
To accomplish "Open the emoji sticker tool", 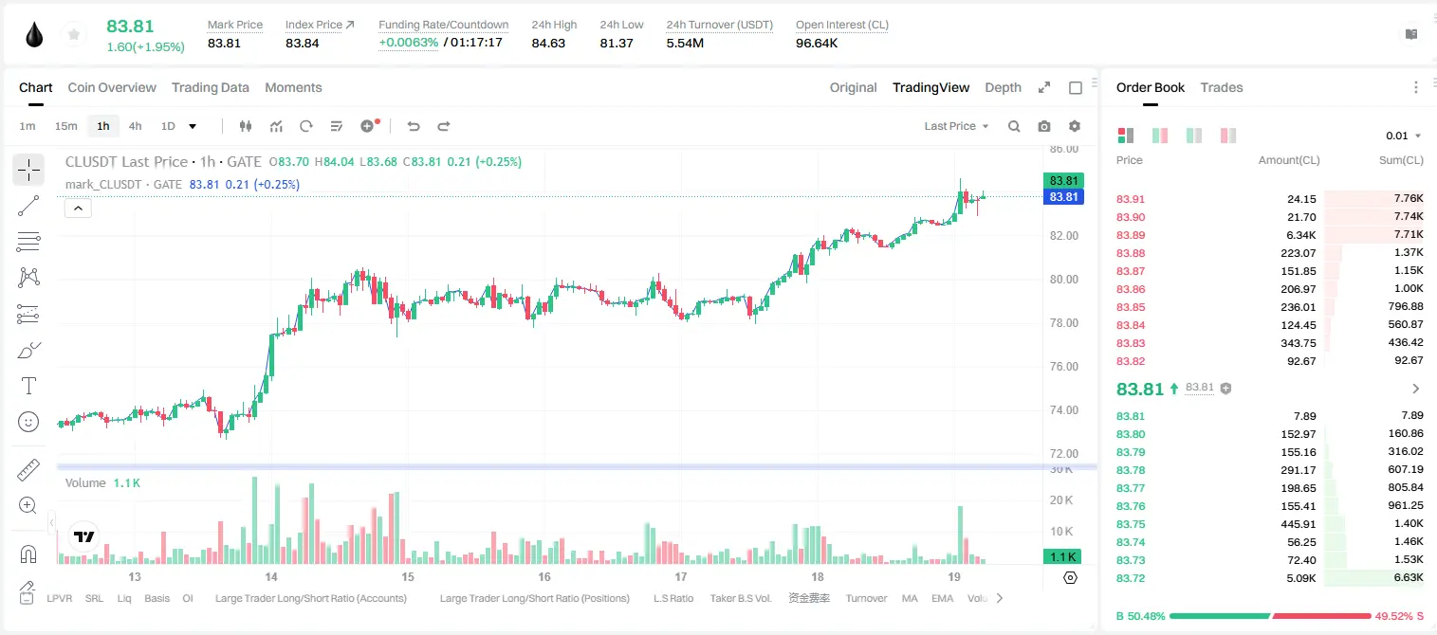I will (x=28, y=422).
